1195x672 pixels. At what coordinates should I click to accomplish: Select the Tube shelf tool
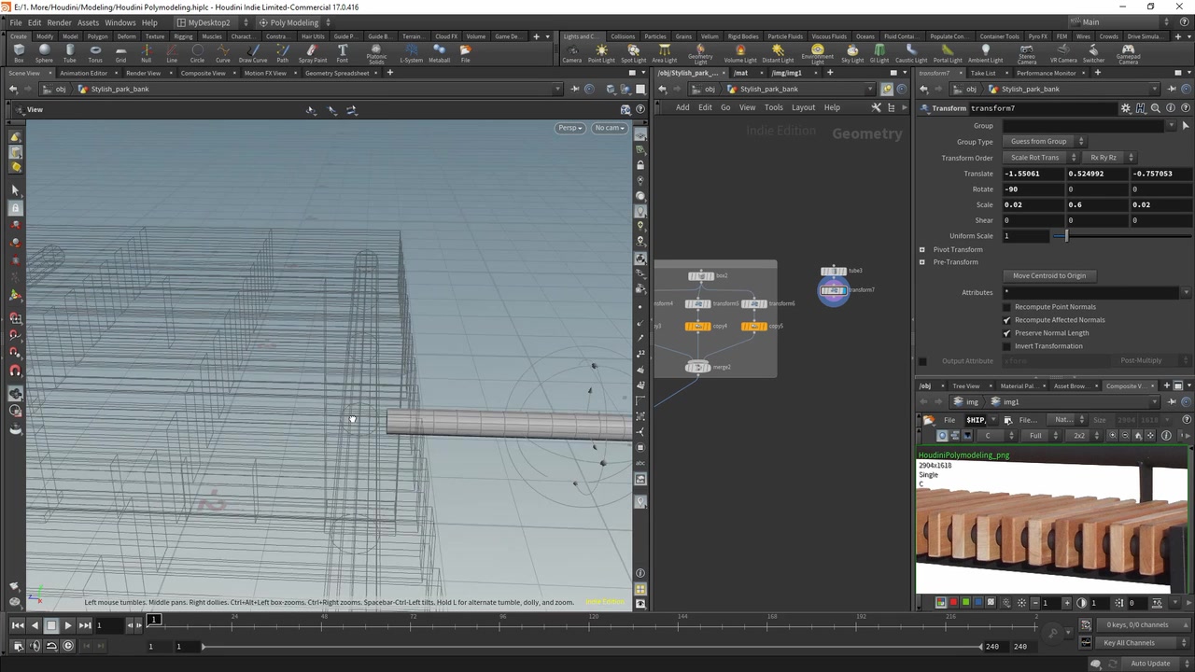tap(70, 53)
